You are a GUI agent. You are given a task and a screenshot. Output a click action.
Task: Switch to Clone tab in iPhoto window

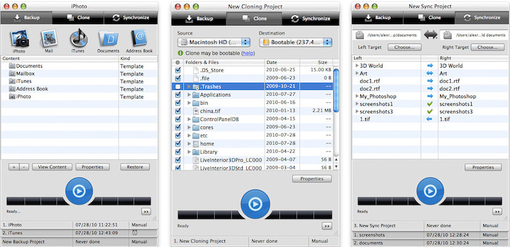78,18
